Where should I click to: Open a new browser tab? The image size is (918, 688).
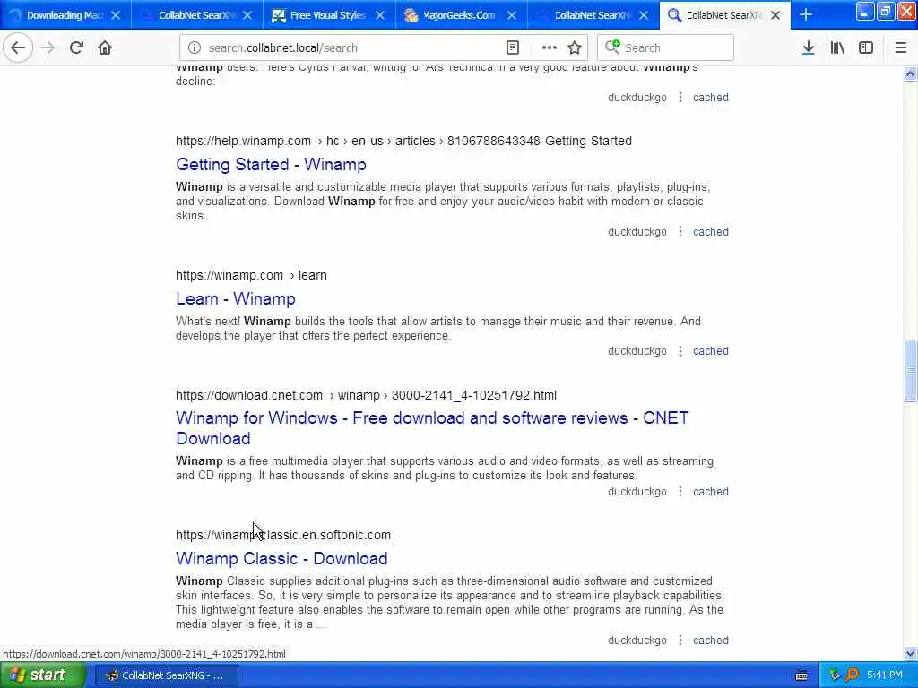click(806, 14)
